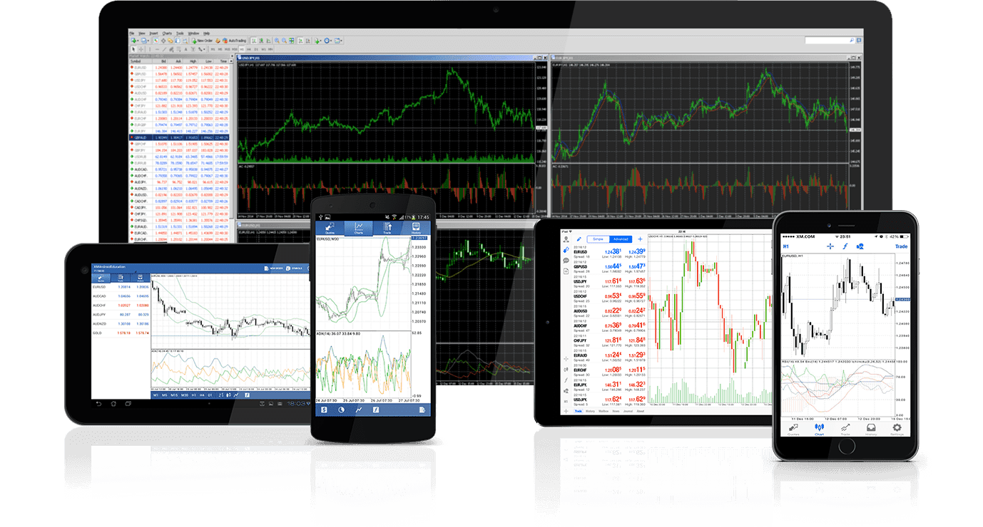Select GBPUSD quote row on iPad
983x527 pixels.
(609, 267)
